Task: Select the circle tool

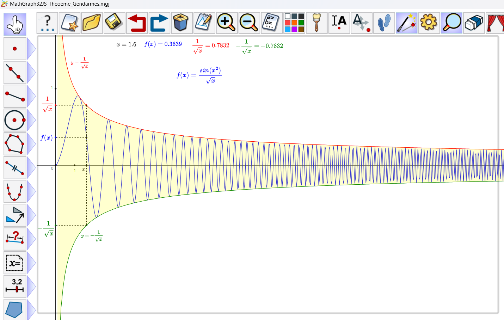Action: click(x=15, y=120)
